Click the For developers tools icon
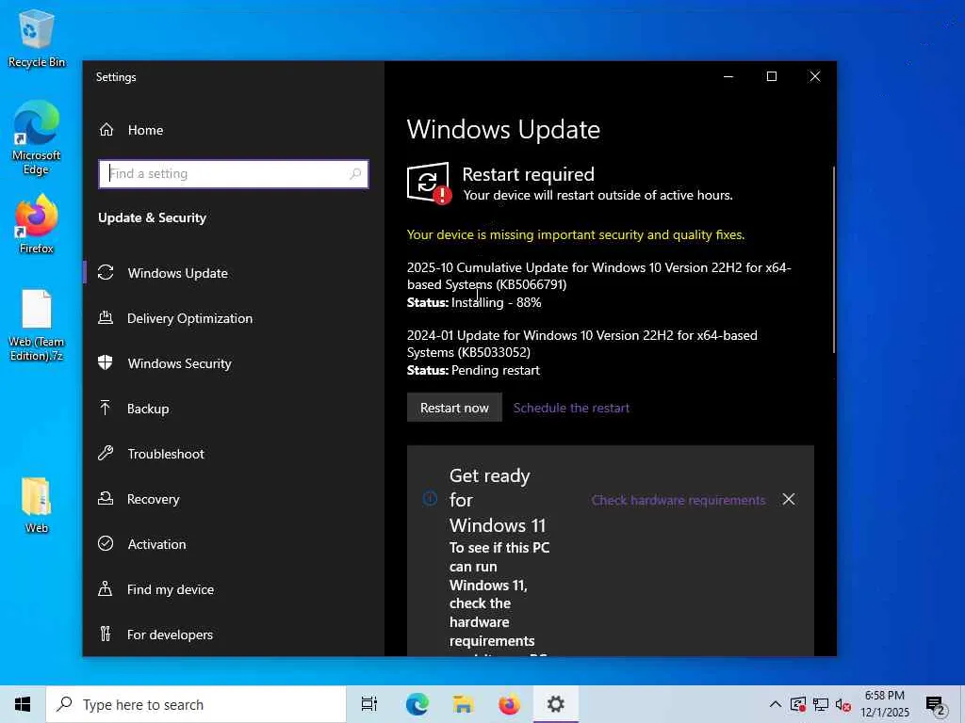 tap(106, 634)
